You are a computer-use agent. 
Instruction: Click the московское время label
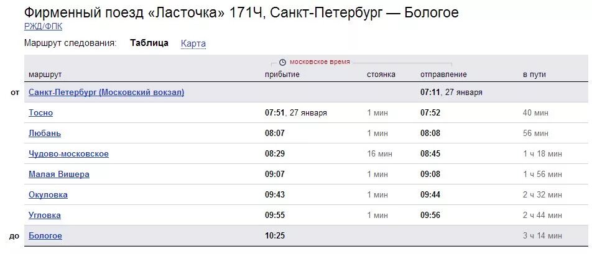(320, 62)
